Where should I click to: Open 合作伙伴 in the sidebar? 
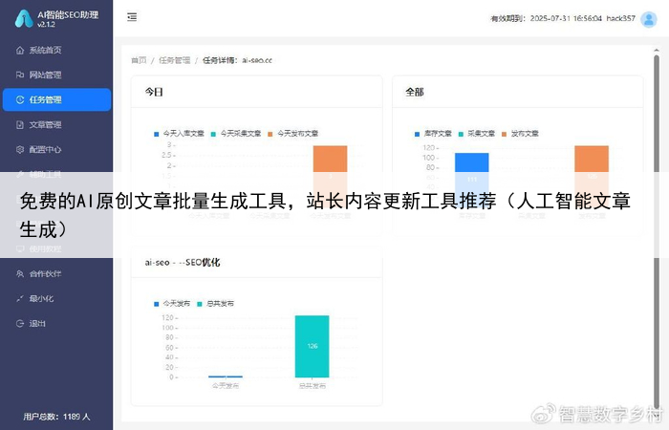(x=44, y=273)
